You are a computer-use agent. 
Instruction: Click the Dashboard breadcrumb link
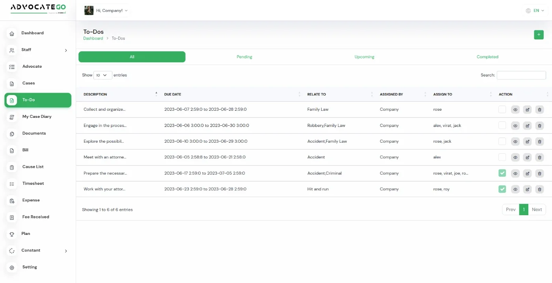tap(93, 38)
